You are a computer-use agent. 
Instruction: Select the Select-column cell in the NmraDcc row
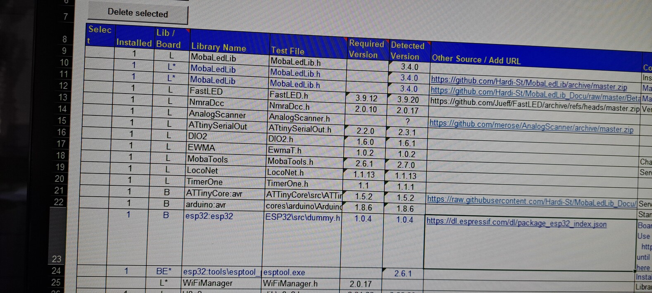tap(98, 99)
